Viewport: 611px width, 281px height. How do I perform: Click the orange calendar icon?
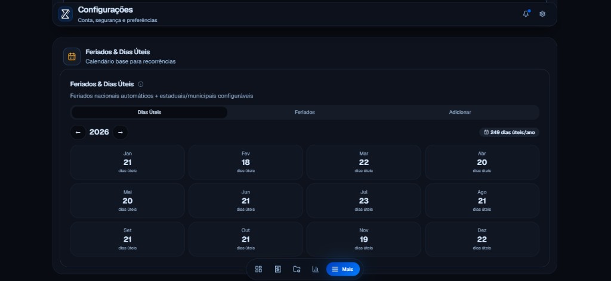(x=72, y=57)
